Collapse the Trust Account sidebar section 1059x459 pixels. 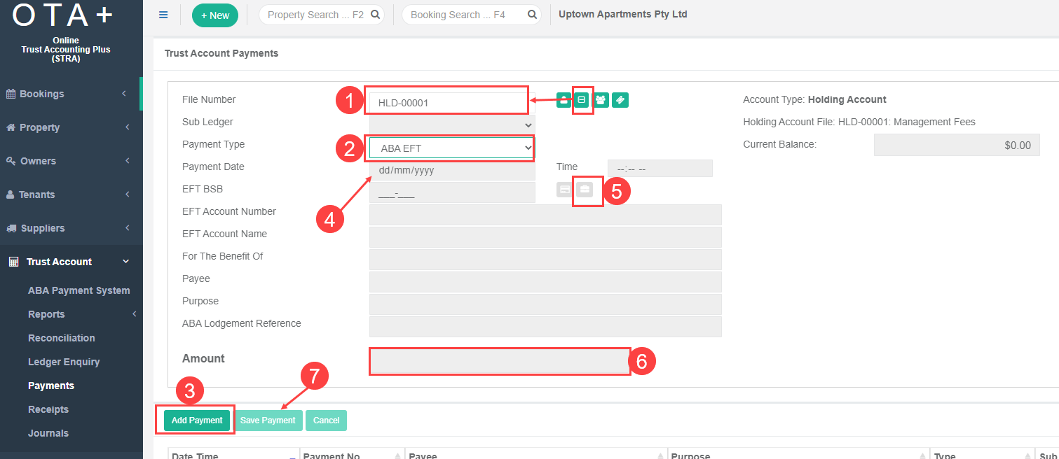point(70,262)
